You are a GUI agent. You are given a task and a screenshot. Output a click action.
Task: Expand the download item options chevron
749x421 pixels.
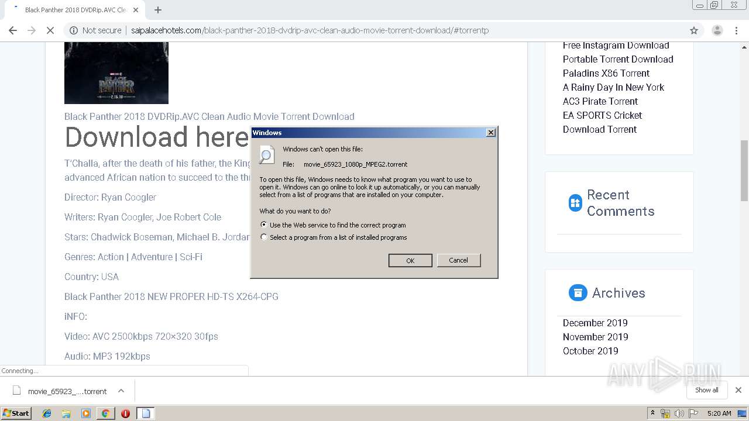click(121, 391)
